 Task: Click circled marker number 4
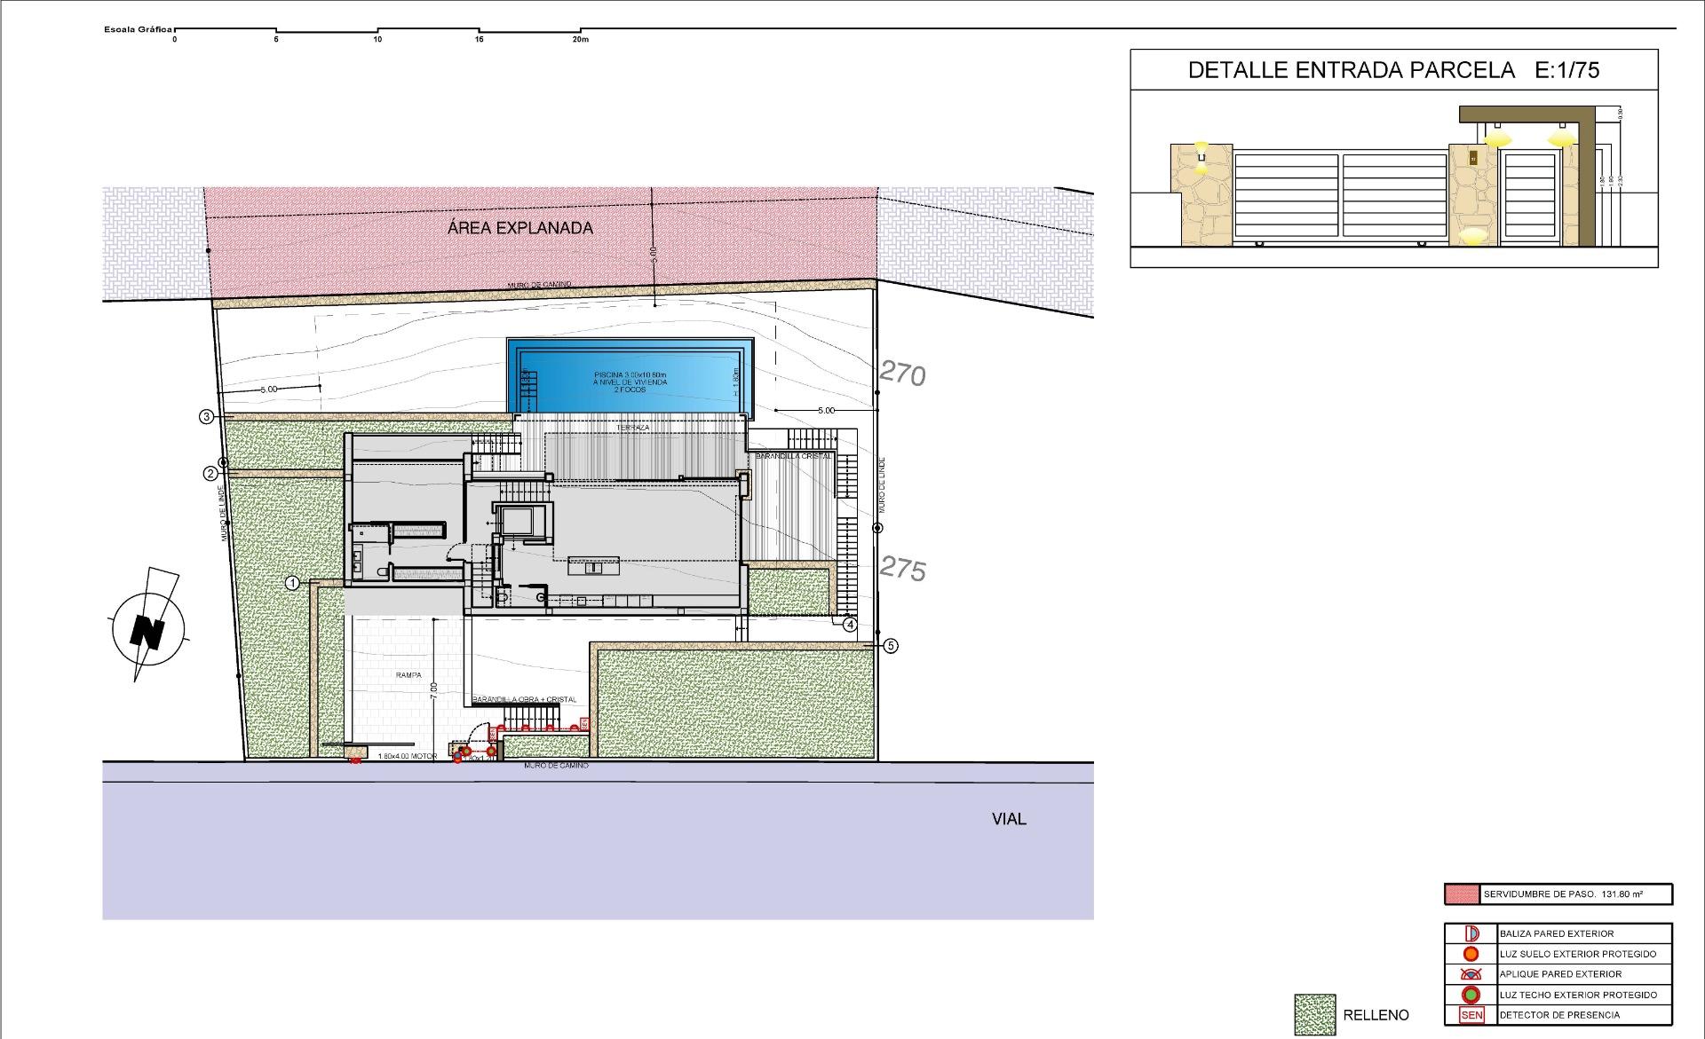tap(850, 625)
